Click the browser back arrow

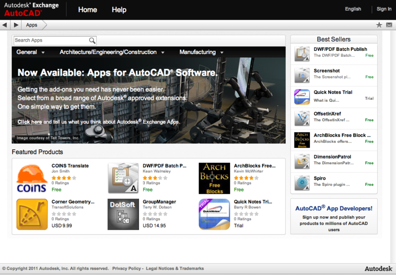5,25
